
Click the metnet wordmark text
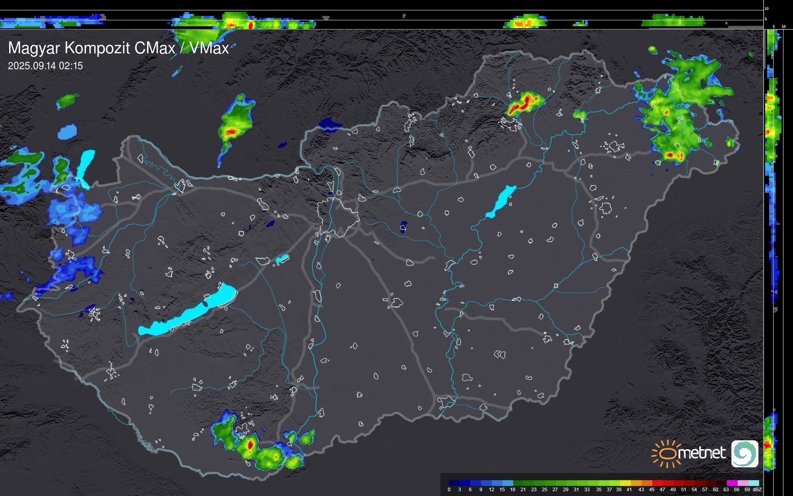coord(702,453)
